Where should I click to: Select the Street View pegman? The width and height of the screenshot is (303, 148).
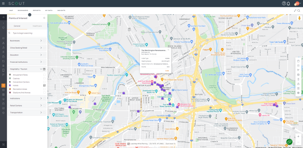click(299, 18)
